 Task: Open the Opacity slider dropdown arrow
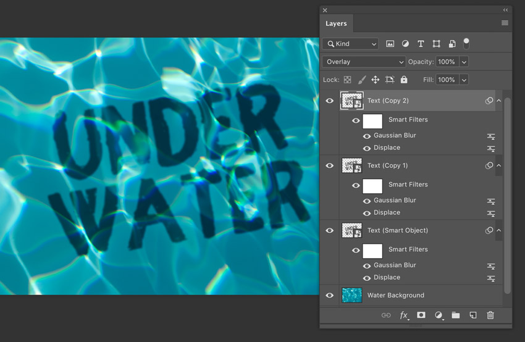click(x=464, y=62)
